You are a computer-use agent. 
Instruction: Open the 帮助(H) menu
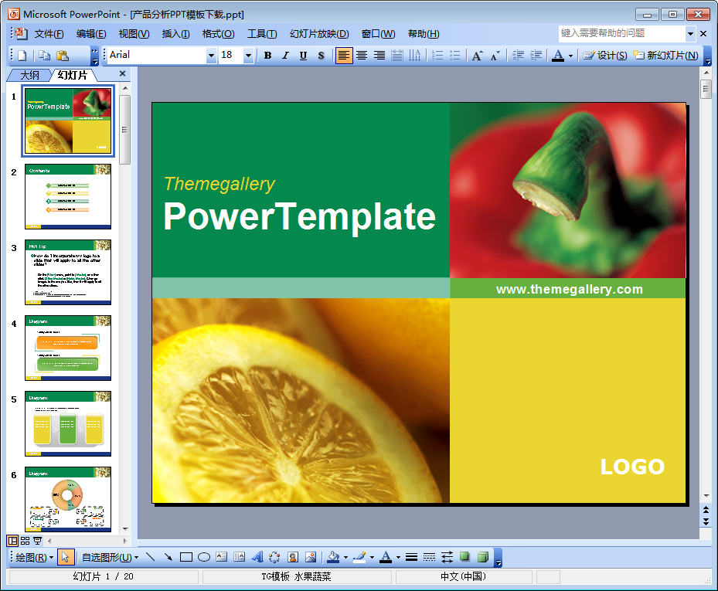pyautogui.click(x=424, y=34)
